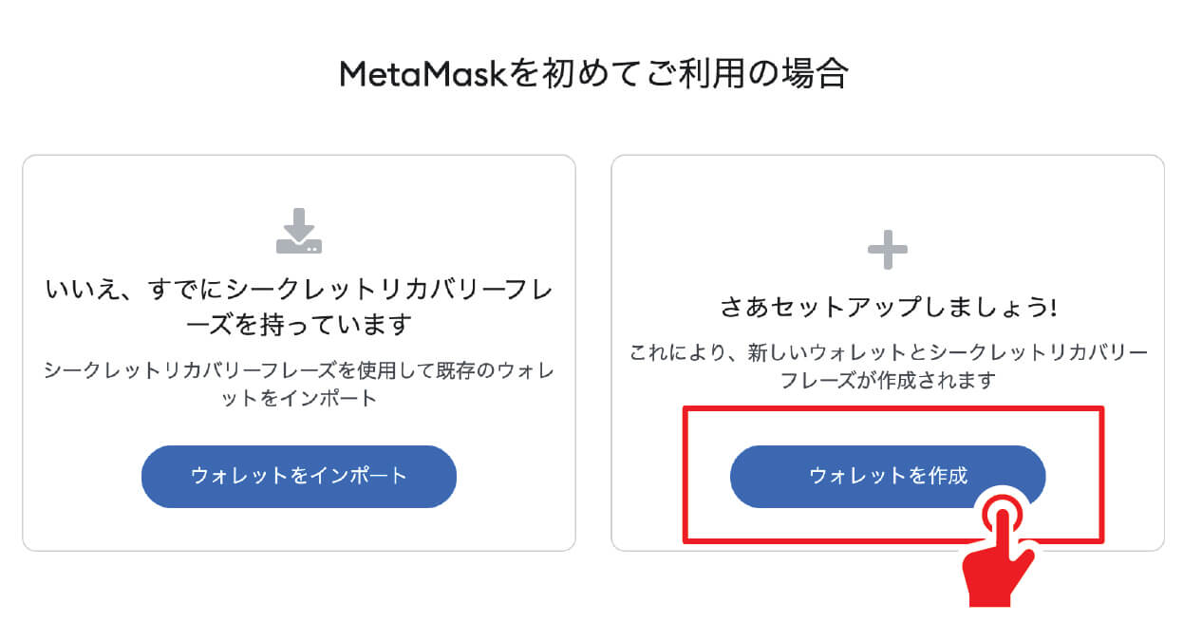Click the title line starting with いいえ、すでに
This screenshot has width=1202, height=623.
pos(299,290)
